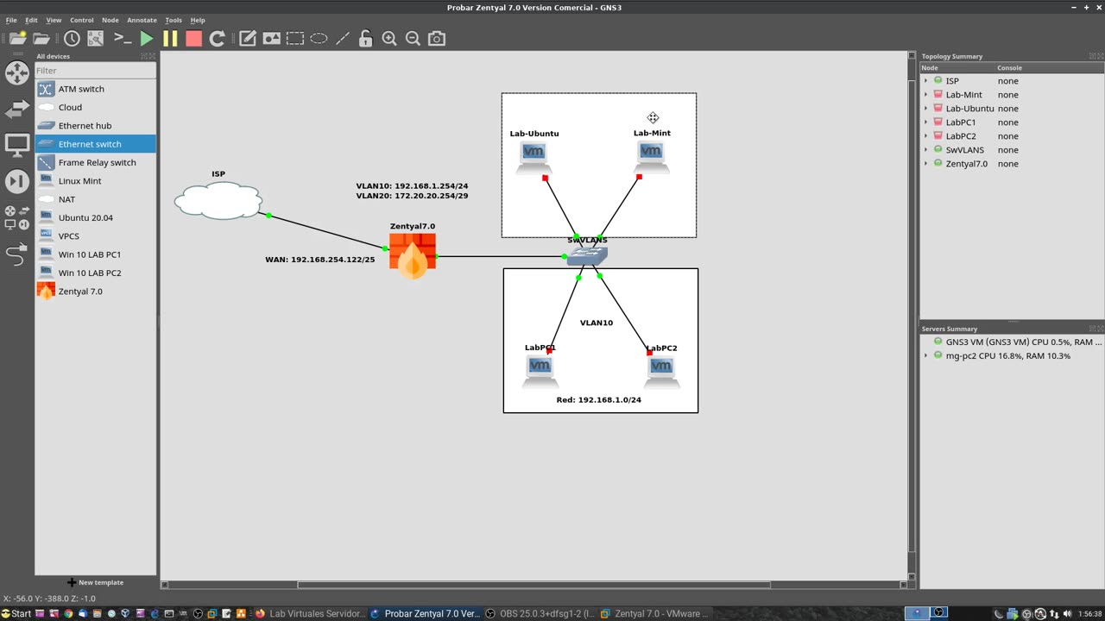Switch to Lab Virtuales Servidor taskbar window

pos(311,614)
